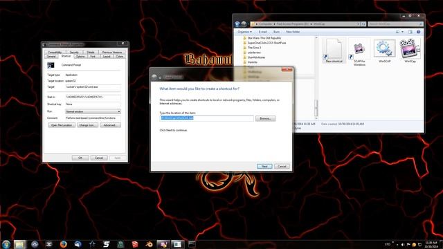Click New folder in the Explorer toolbar

[293, 32]
